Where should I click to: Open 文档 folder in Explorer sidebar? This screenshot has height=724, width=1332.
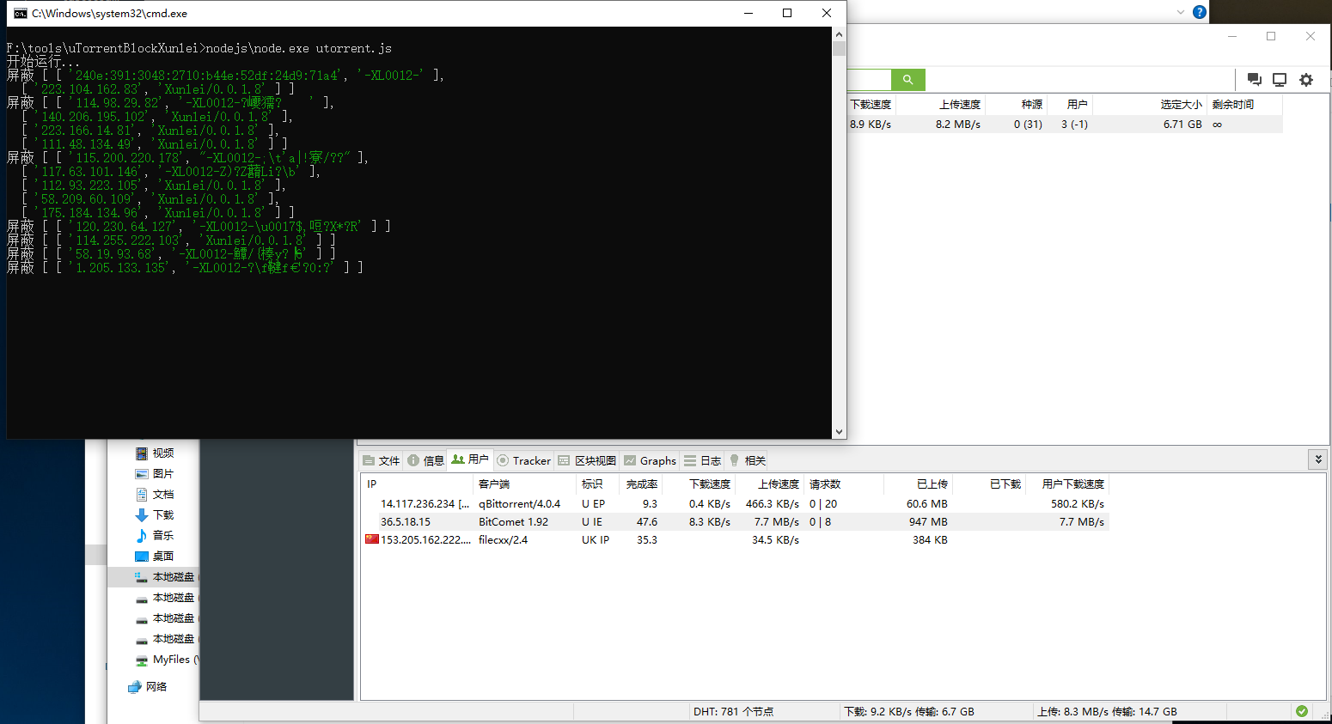click(x=155, y=495)
